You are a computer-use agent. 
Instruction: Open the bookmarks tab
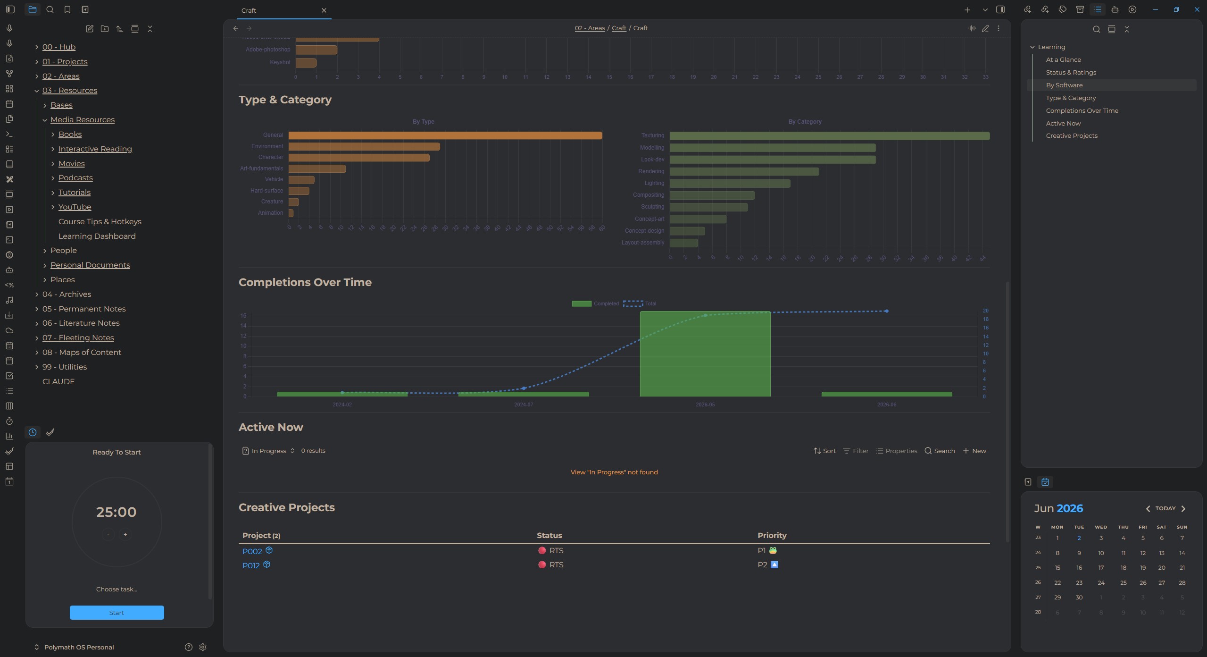coord(67,9)
